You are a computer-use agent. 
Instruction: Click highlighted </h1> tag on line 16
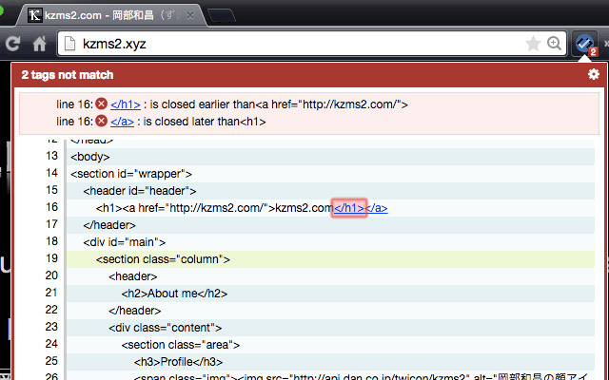click(x=349, y=208)
